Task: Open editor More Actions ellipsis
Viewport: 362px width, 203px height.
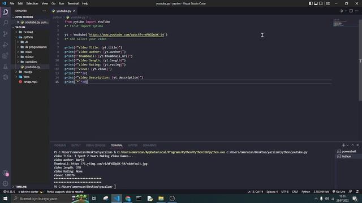Action: click(x=357, y=11)
